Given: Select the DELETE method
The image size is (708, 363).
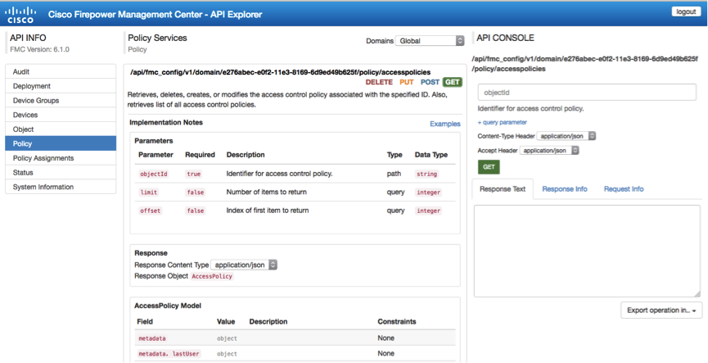Looking at the screenshot, I should tap(379, 83).
